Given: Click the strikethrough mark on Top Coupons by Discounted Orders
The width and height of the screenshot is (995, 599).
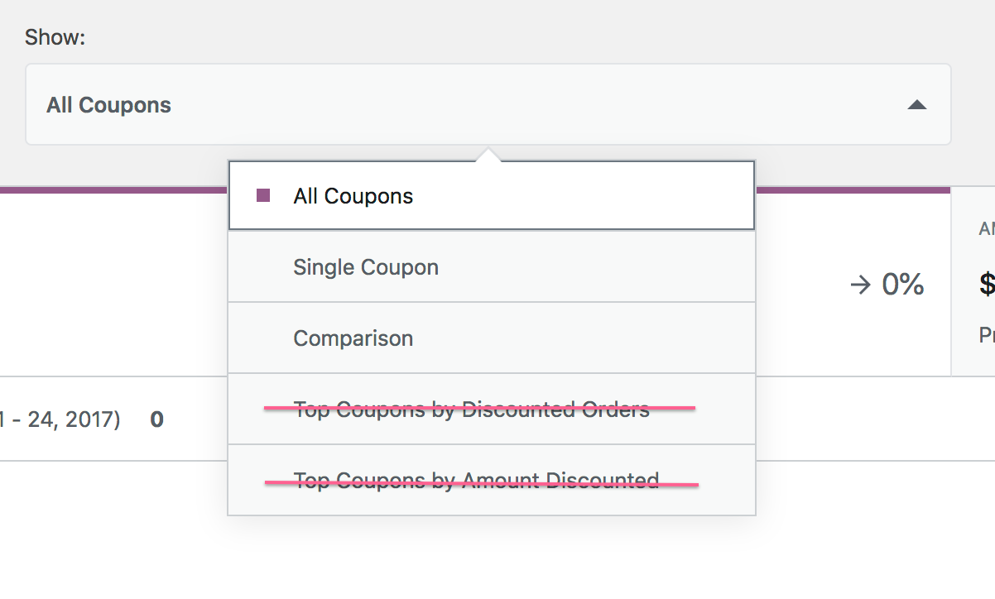Looking at the screenshot, I should pyautogui.click(x=478, y=408).
